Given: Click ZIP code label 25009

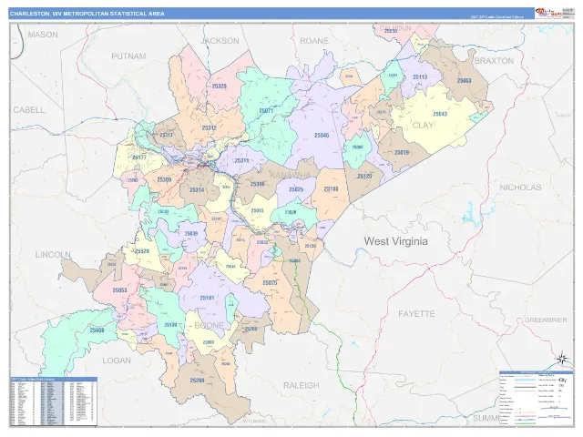Looking at the screenshot, I should click(191, 234).
